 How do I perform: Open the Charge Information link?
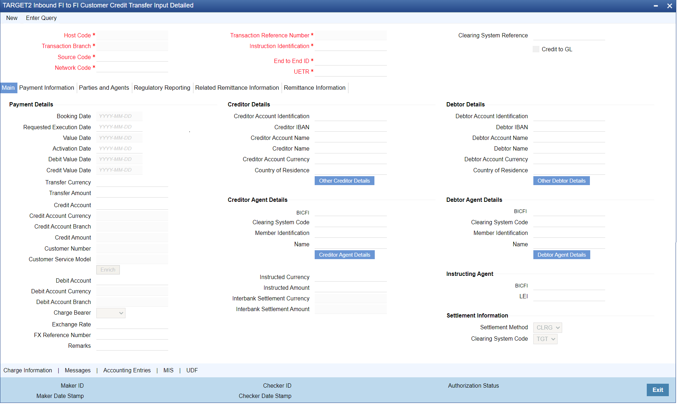pos(28,371)
